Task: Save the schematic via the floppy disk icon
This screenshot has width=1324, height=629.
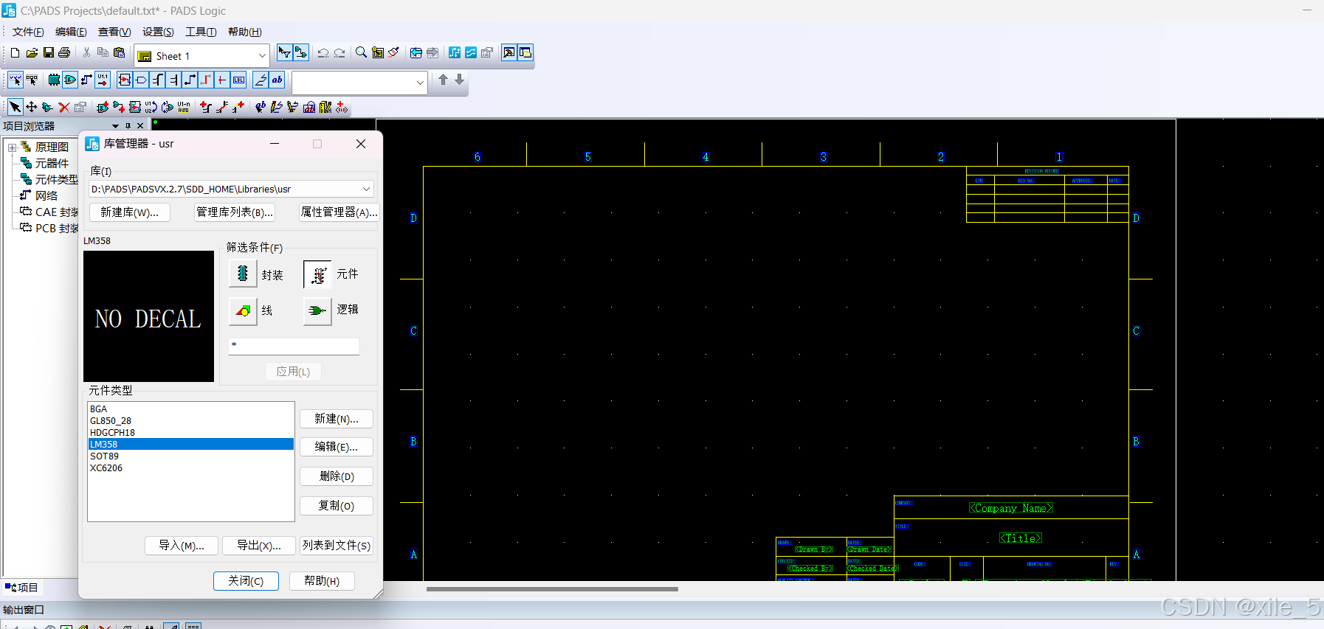Action: point(48,53)
